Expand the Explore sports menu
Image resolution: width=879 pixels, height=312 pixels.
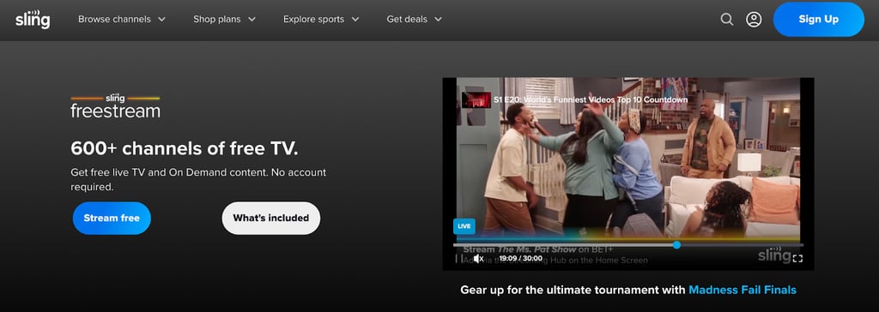click(321, 19)
